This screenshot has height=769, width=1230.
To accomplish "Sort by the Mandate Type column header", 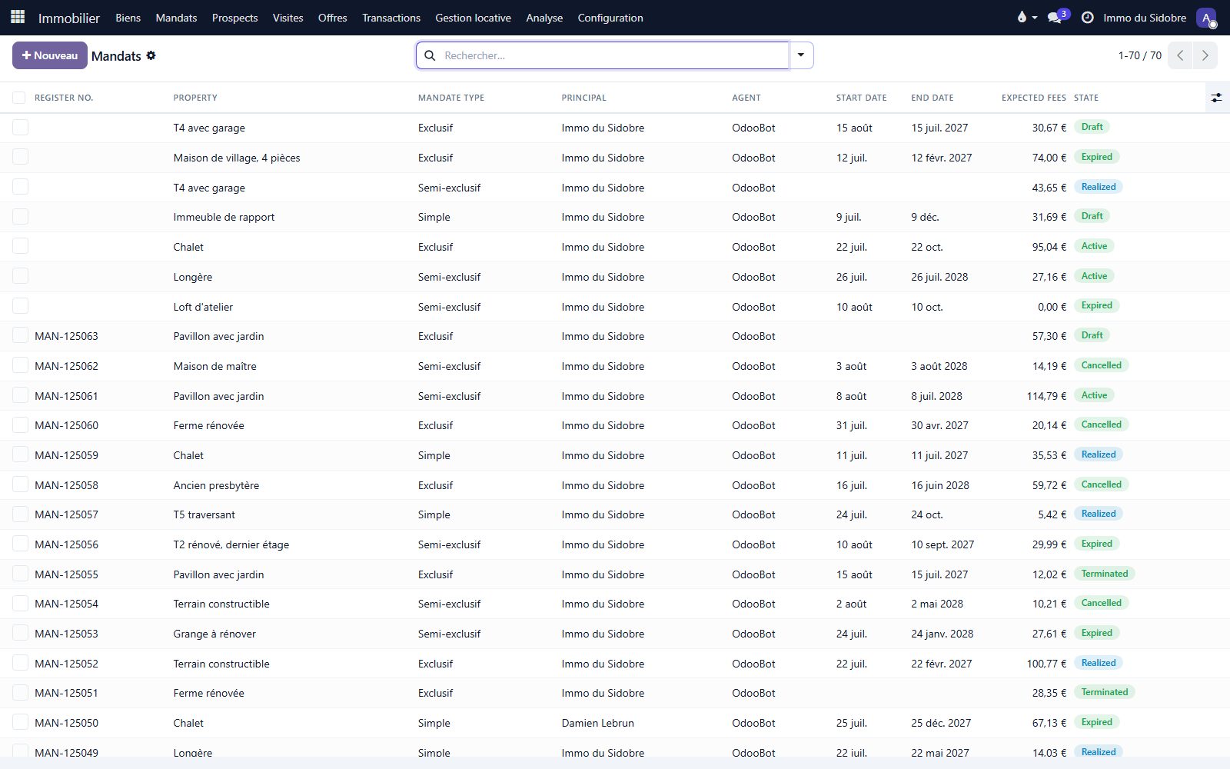I will (451, 98).
